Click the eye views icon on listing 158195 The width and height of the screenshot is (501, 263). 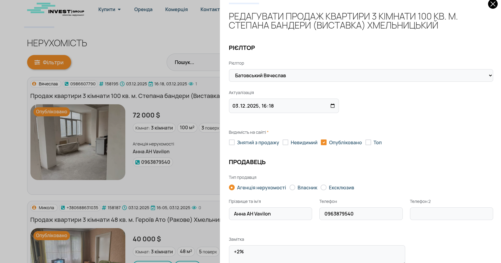coord(191,84)
